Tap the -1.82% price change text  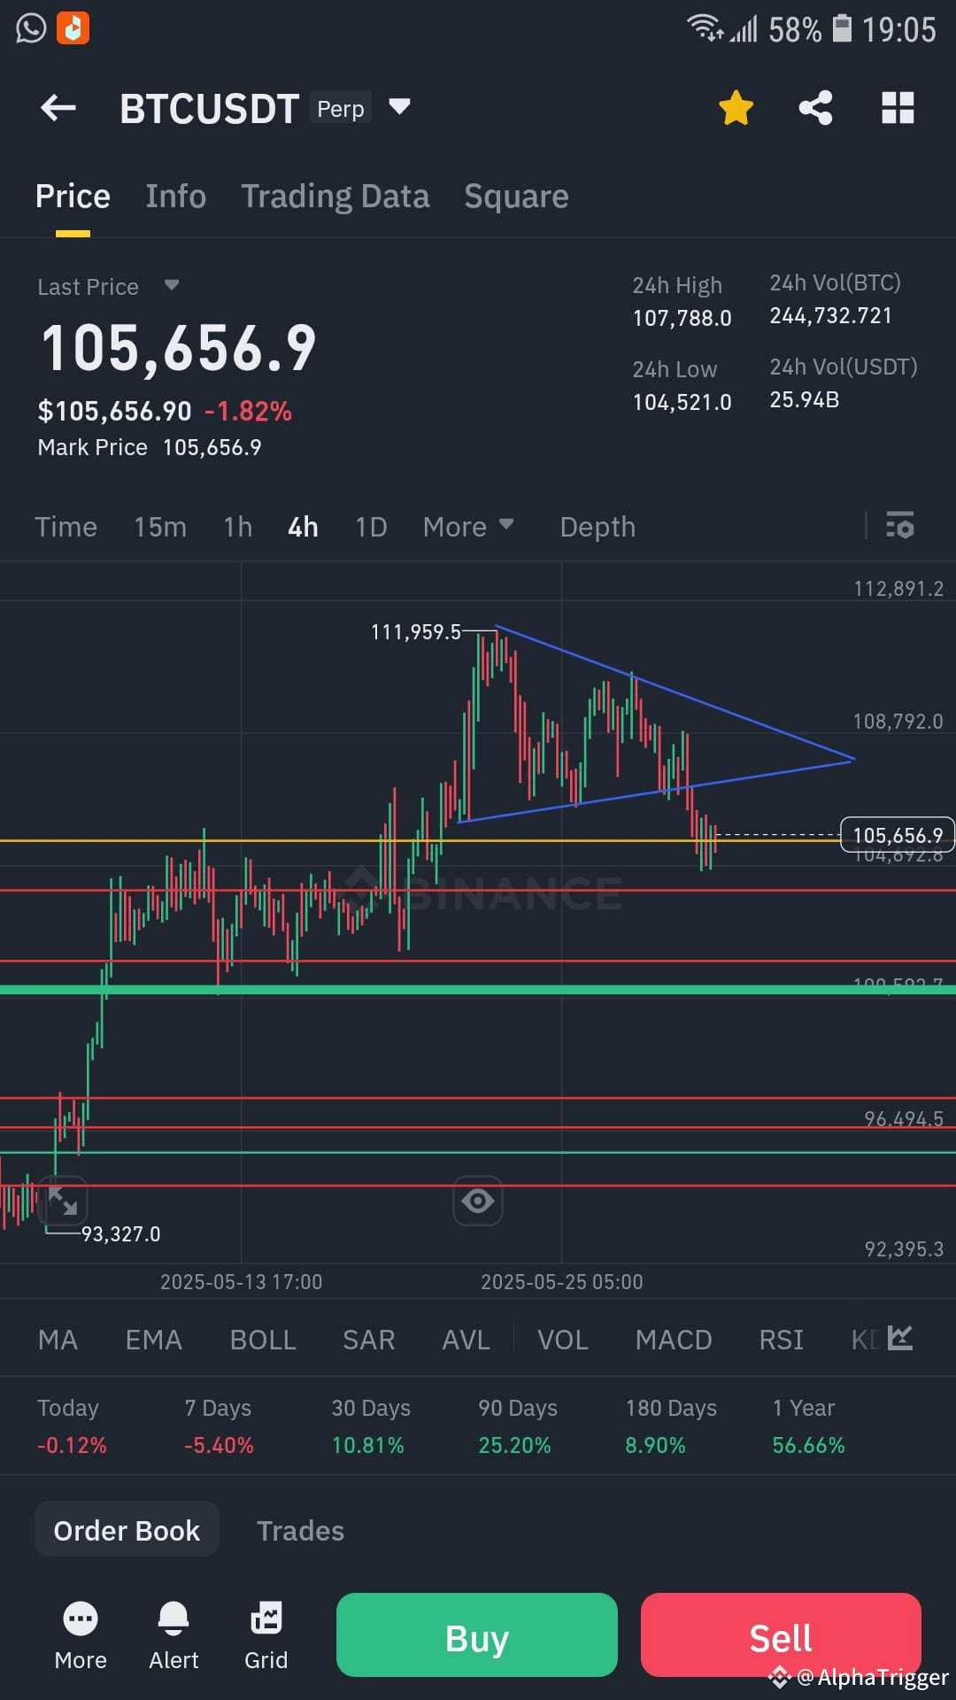click(x=248, y=411)
